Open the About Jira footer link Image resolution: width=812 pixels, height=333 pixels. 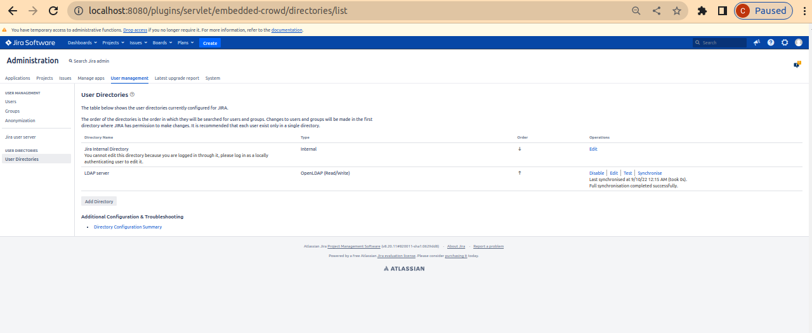click(456, 246)
